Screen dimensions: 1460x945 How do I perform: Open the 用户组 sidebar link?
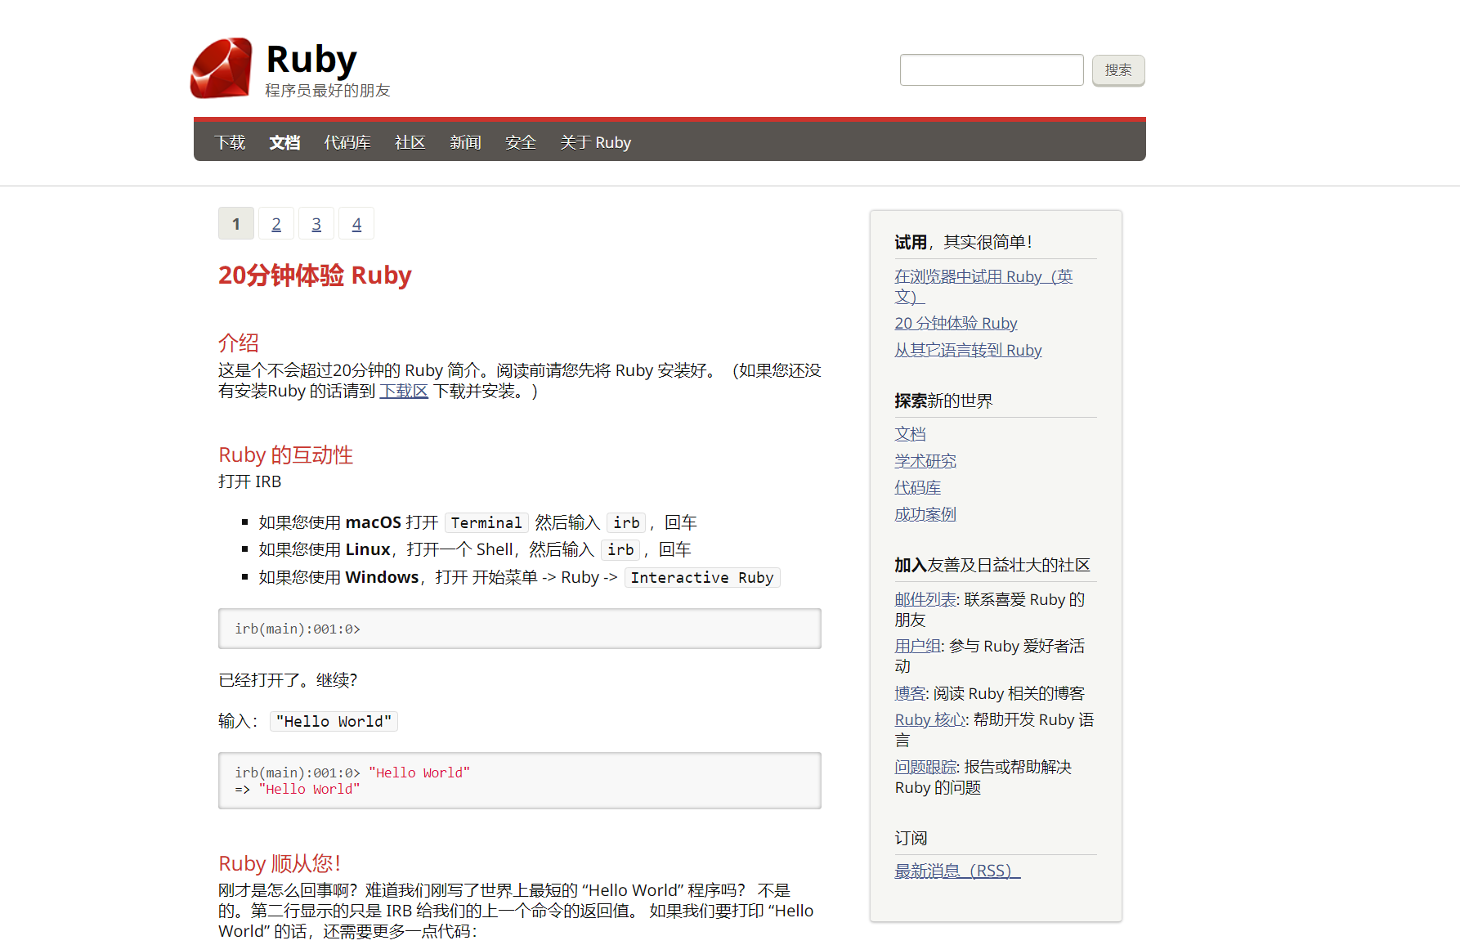tap(917, 646)
